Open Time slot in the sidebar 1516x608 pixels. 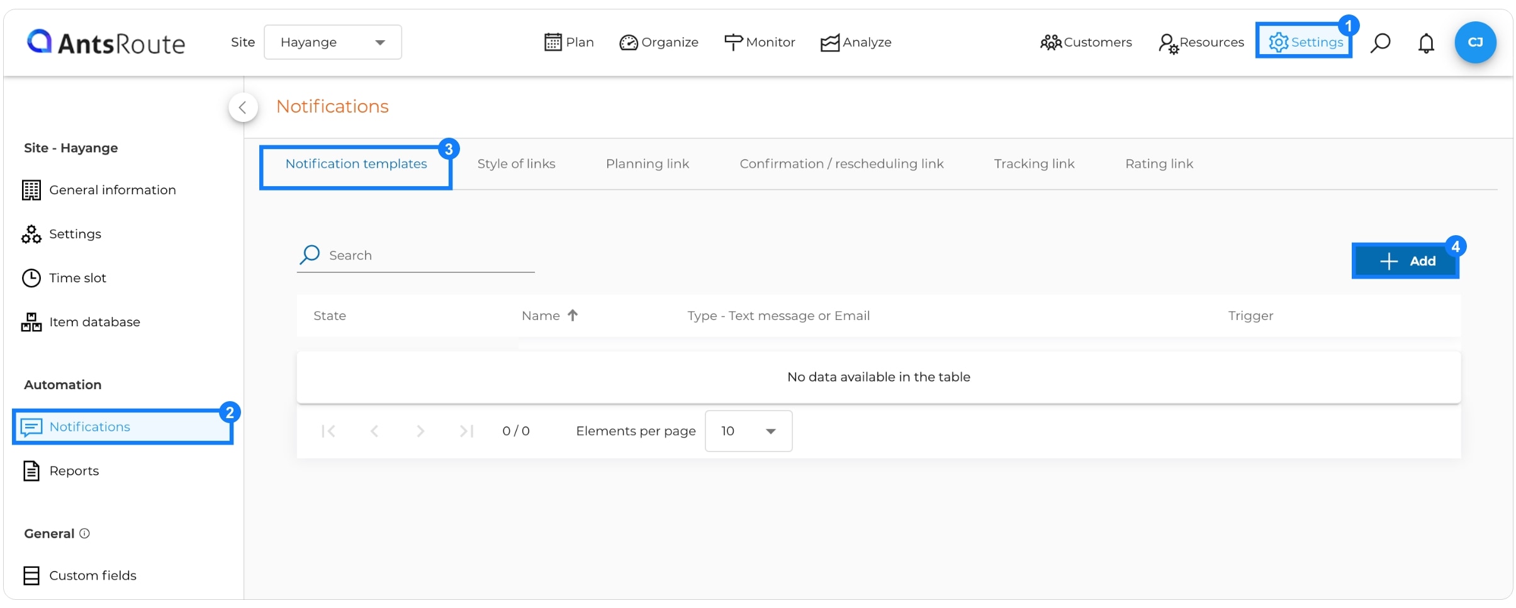(64, 278)
